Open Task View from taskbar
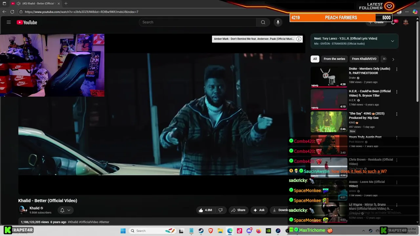This screenshot has height=236, width=420. [181, 231]
